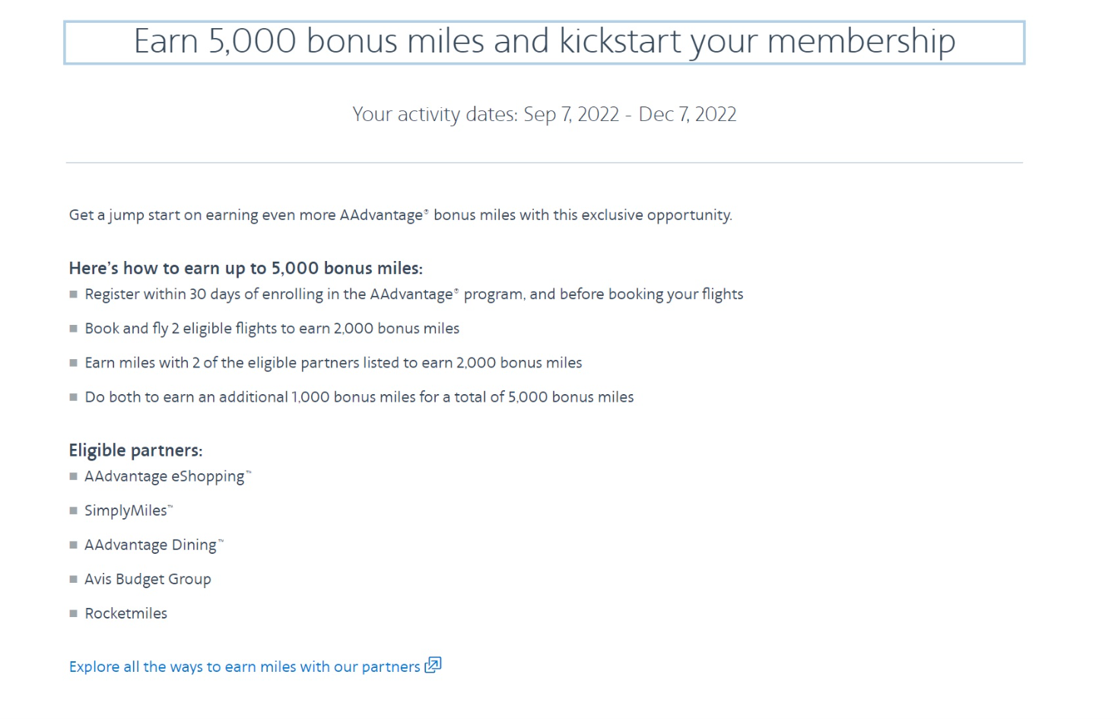Screen dimensions: 1118x719
Task: Click the 'AAdvantage Dining' partner entry
Action: (154, 545)
